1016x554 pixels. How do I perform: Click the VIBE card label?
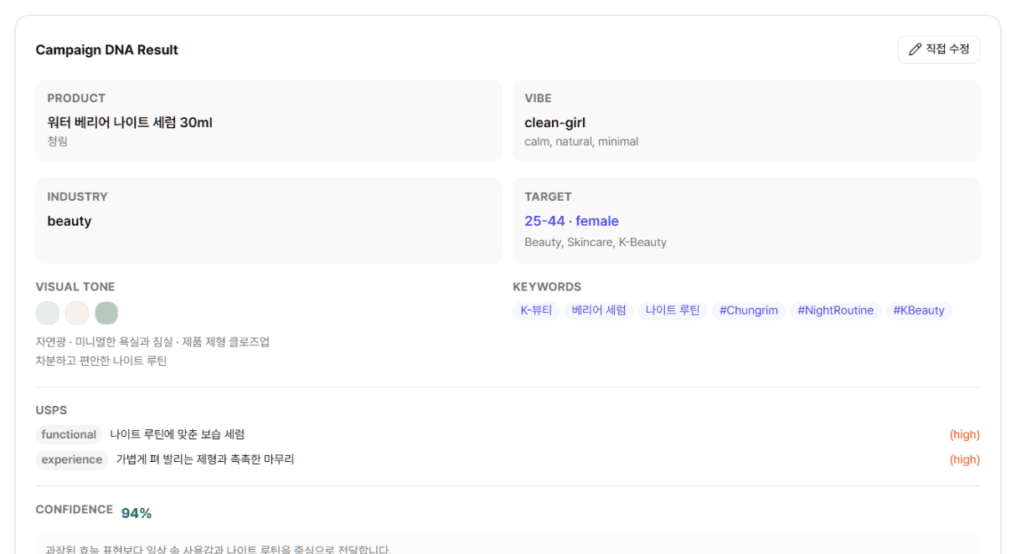(538, 98)
